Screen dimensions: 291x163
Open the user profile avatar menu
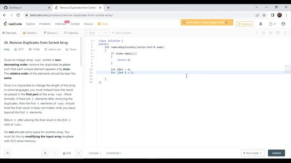point(283,24)
